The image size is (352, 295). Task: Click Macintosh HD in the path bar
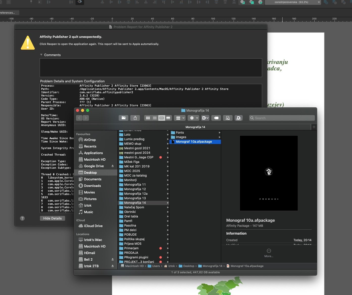[x=132, y=266]
